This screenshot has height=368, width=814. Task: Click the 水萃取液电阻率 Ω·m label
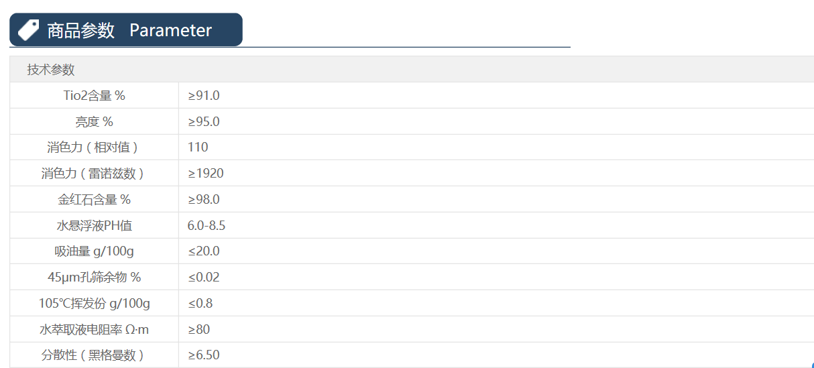[x=94, y=330]
